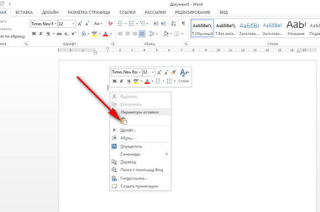The image size is (320, 212).
Task: Sort text with the A-Z icon
Action: pyautogui.click(x=173, y=24)
